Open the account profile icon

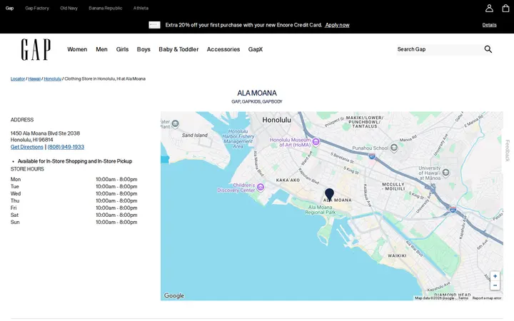coord(489,8)
